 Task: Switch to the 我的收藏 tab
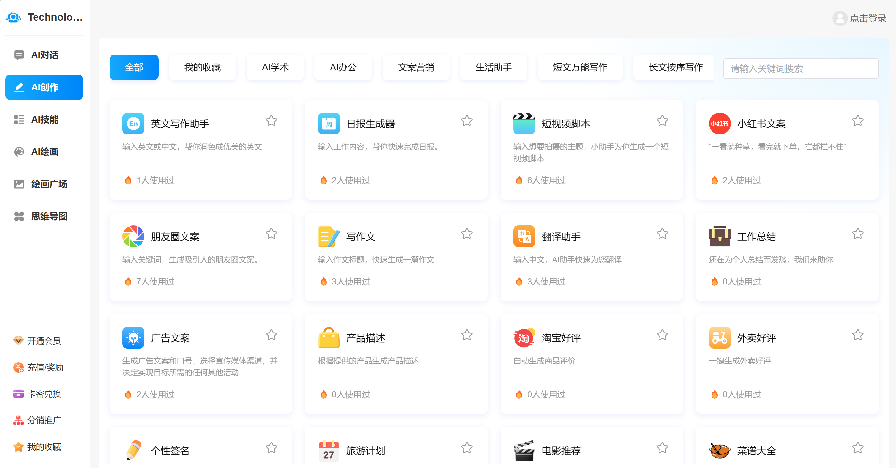click(x=203, y=67)
